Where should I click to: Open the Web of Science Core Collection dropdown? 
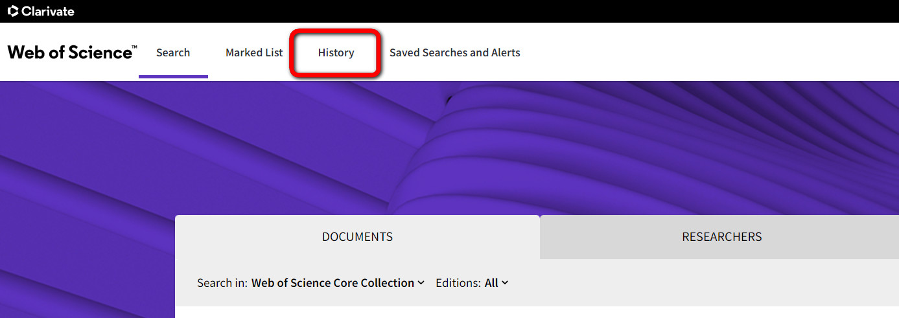338,283
